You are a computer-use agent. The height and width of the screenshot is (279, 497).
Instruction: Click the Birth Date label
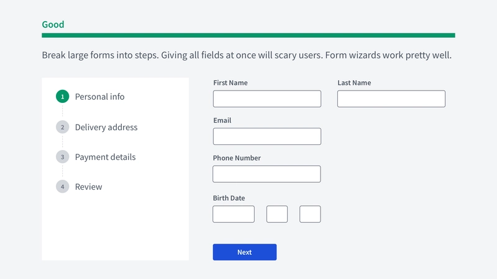[229, 198]
